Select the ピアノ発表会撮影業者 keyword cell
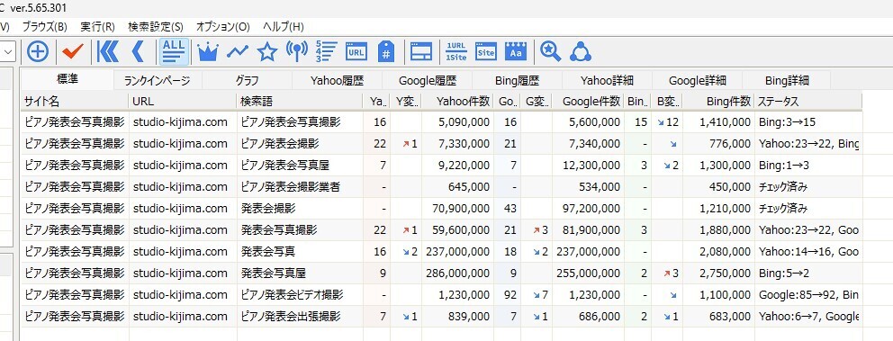 pyautogui.click(x=300, y=187)
